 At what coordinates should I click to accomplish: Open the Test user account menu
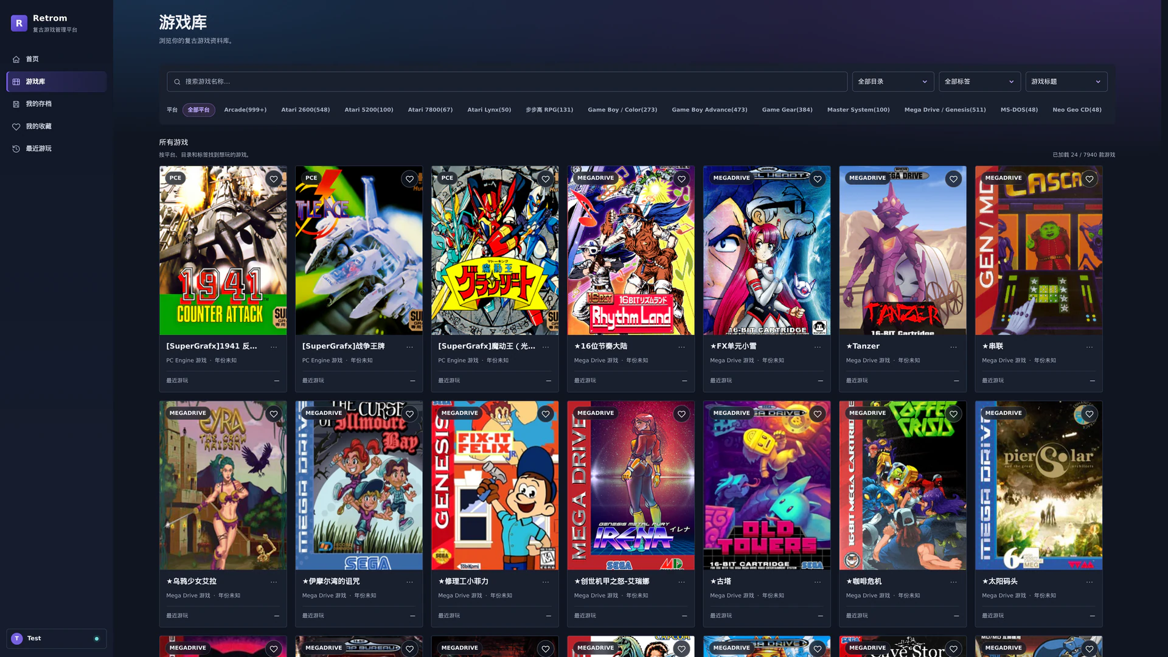pos(57,638)
